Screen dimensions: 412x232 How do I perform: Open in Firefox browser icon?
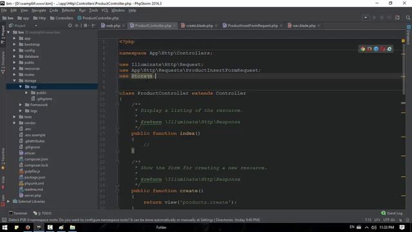(369, 49)
